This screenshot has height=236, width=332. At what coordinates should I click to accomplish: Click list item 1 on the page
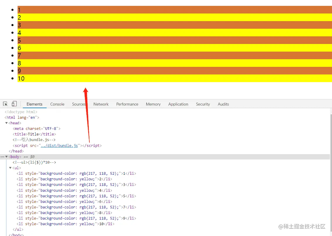click(175, 10)
